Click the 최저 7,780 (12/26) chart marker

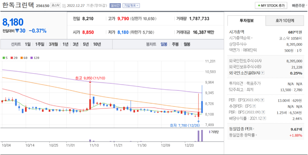[x=185, y=126]
